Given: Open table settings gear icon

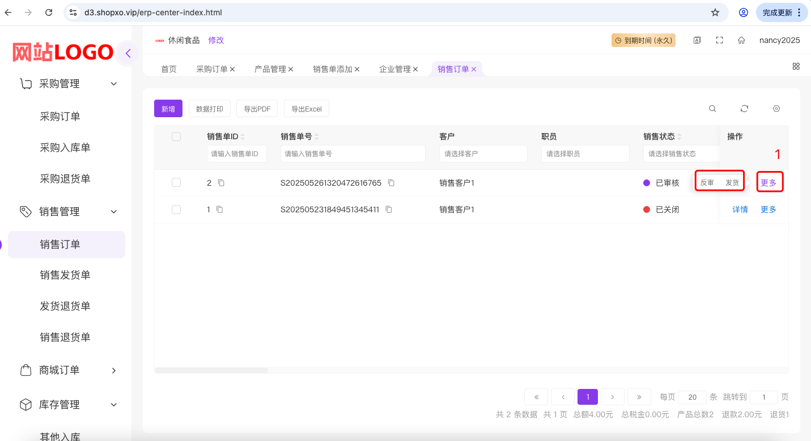Looking at the screenshot, I should pyautogui.click(x=776, y=109).
